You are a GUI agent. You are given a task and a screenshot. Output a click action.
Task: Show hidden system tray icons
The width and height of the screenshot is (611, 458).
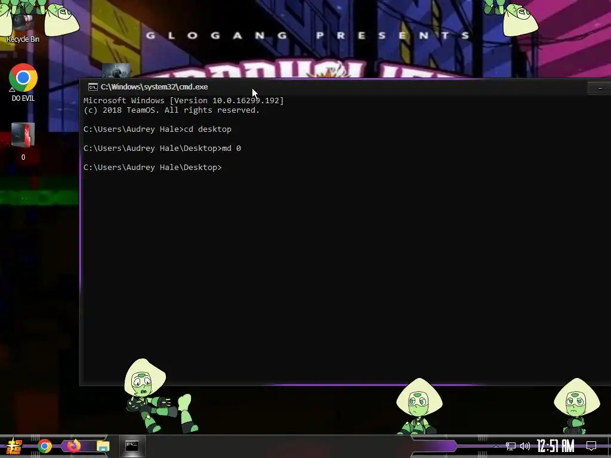(496, 446)
